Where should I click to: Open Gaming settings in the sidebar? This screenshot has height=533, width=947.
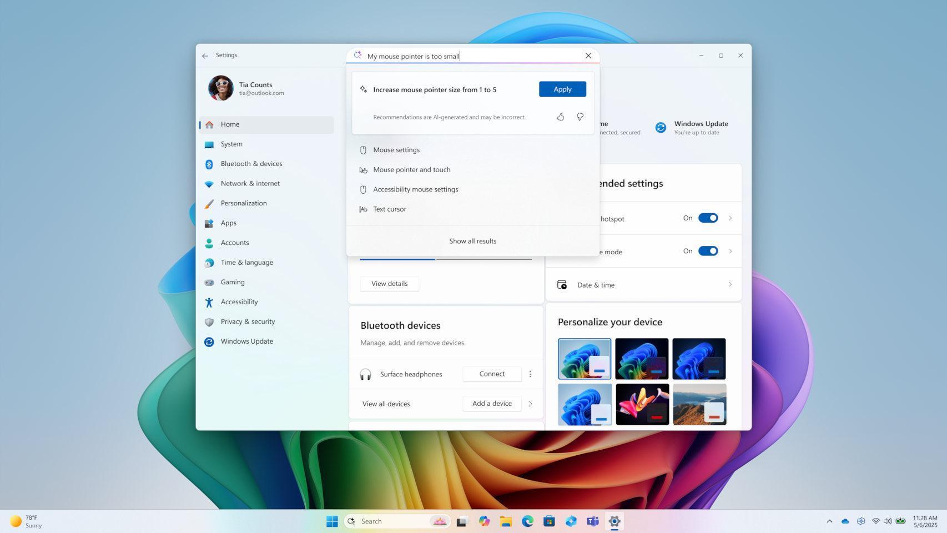[x=233, y=281]
